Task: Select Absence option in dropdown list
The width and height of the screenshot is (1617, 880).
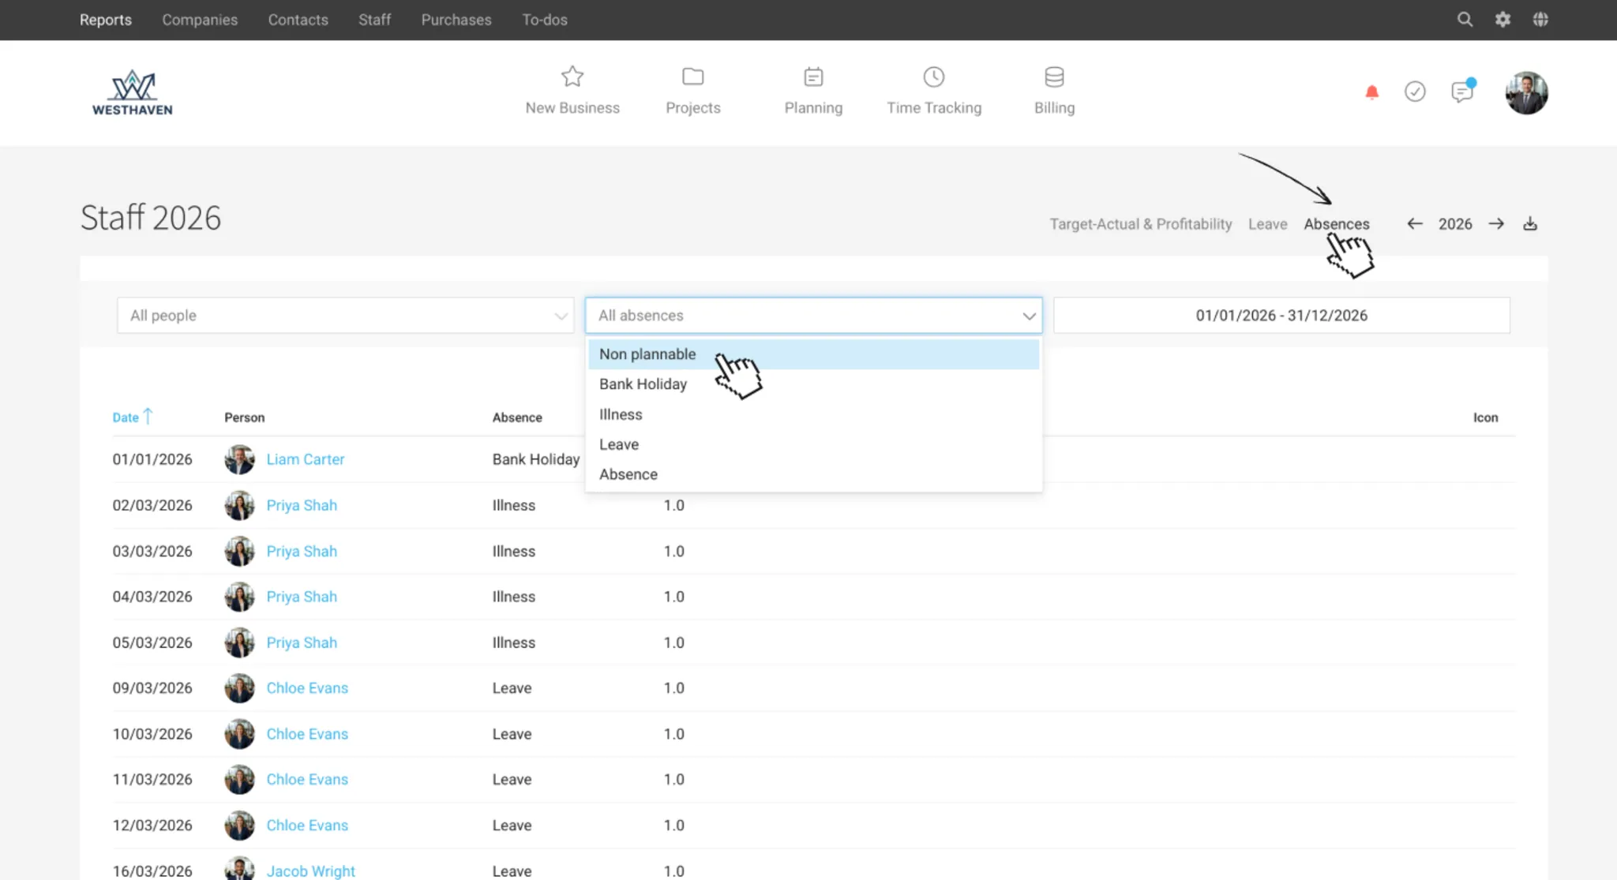Action: (813, 474)
